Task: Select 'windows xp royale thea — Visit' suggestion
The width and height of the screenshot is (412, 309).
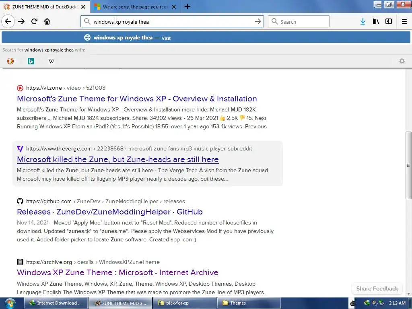Action: pos(206,37)
